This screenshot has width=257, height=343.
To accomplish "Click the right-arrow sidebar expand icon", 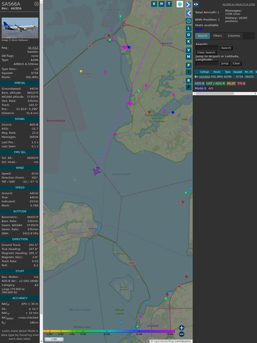I will (x=188, y=4).
